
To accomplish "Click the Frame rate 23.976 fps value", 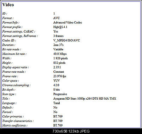I will click(60, 76).
